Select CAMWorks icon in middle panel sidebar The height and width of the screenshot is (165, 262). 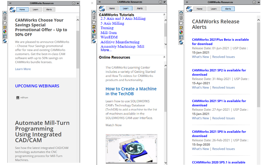click(x=94, y=41)
